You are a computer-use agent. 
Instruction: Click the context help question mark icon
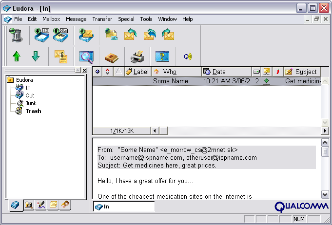(x=162, y=56)
